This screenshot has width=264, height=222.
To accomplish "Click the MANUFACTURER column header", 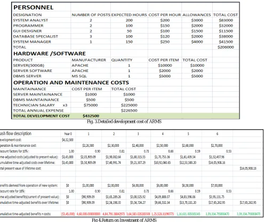I will (89, 60).
